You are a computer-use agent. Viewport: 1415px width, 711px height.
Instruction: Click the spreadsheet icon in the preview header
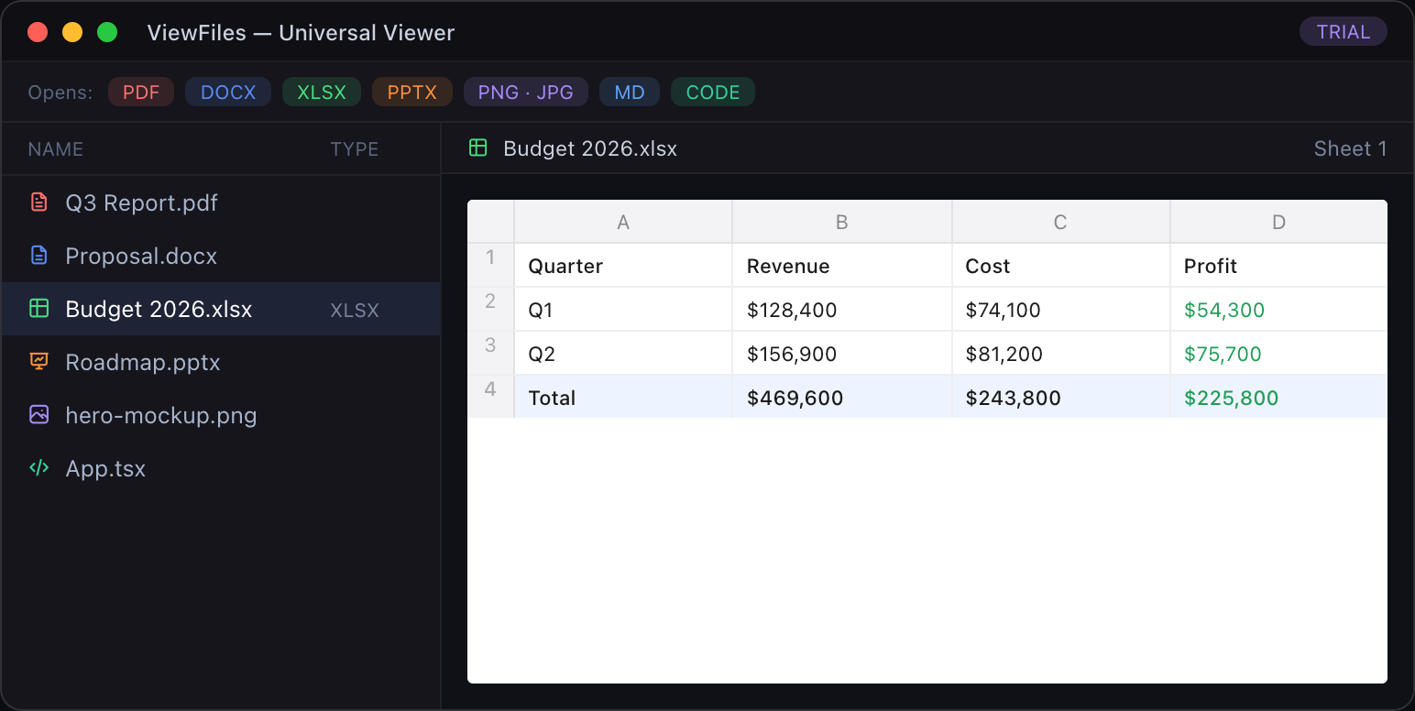(477, 148)
